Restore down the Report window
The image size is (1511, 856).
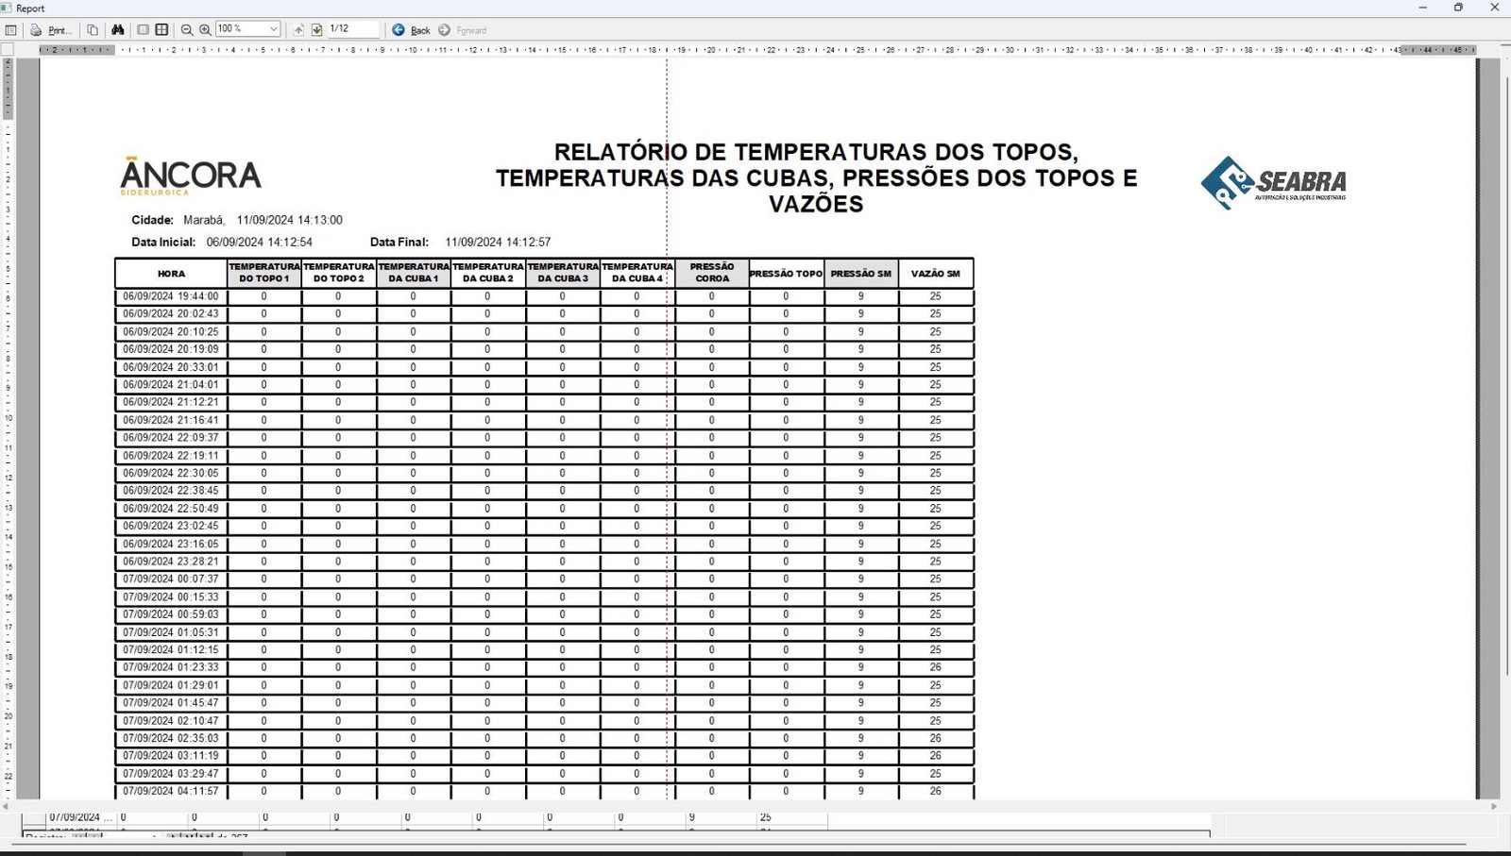coord(1458,8)
